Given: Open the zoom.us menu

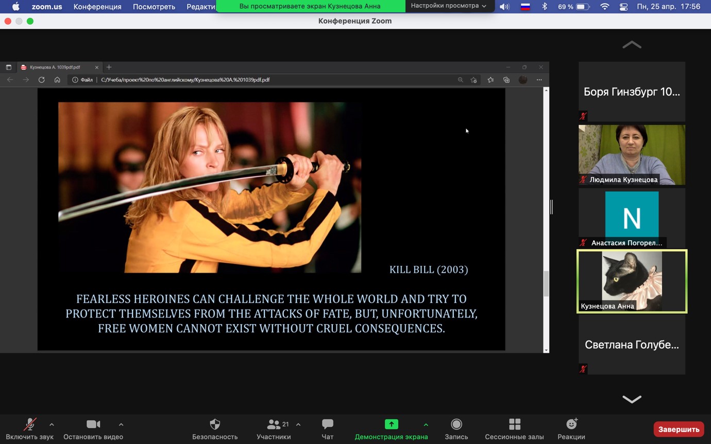Looking at the screenshot, I should 47,6.
